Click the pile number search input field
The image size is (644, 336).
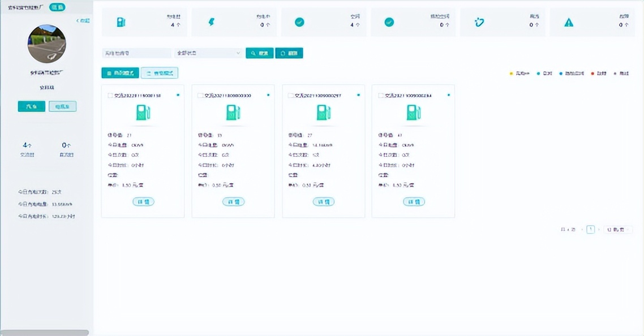click(x=136, y=52)
